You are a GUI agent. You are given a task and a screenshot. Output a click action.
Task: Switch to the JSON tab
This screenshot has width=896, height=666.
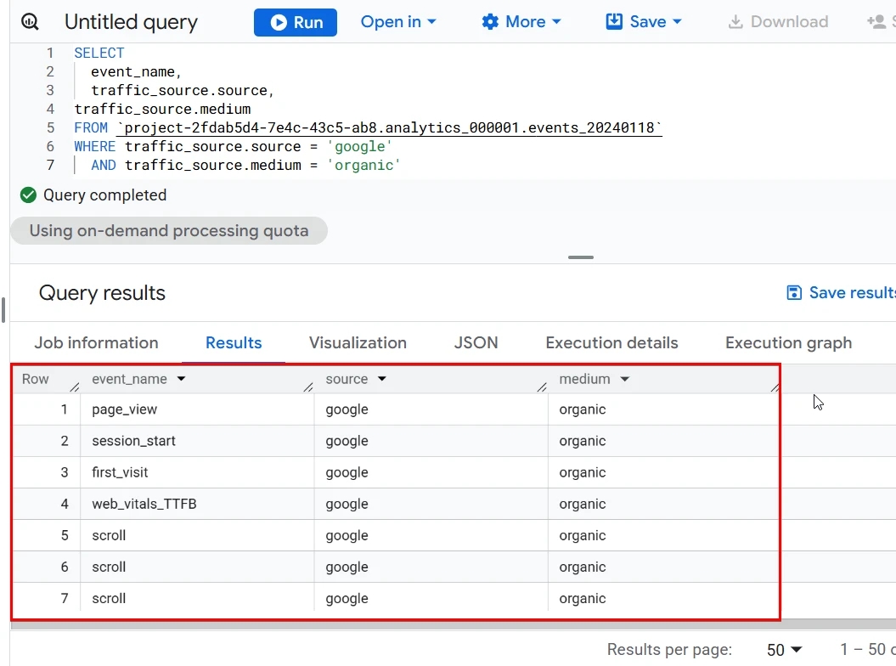pyautogui.click(x=476, y=342)
